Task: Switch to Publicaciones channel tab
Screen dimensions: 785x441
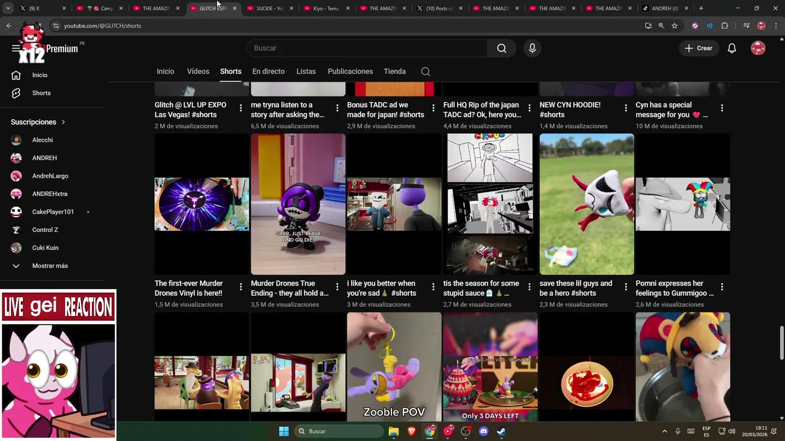Action: (350, 72)
